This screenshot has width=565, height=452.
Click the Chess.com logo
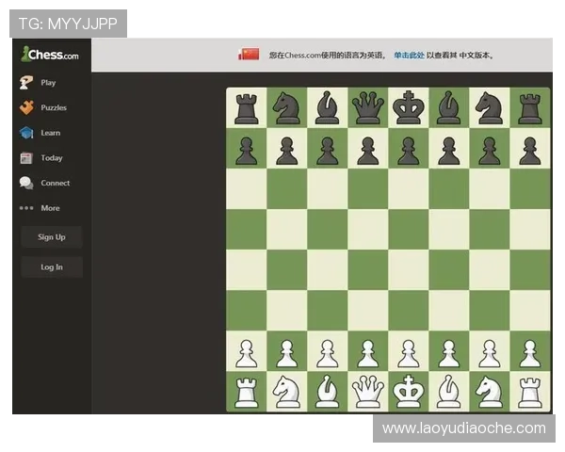click(49, 55)
